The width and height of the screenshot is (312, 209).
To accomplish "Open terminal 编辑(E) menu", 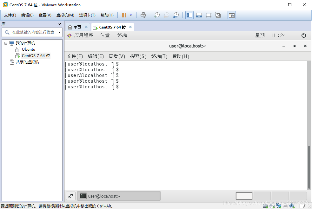I will tap(96, 56).
